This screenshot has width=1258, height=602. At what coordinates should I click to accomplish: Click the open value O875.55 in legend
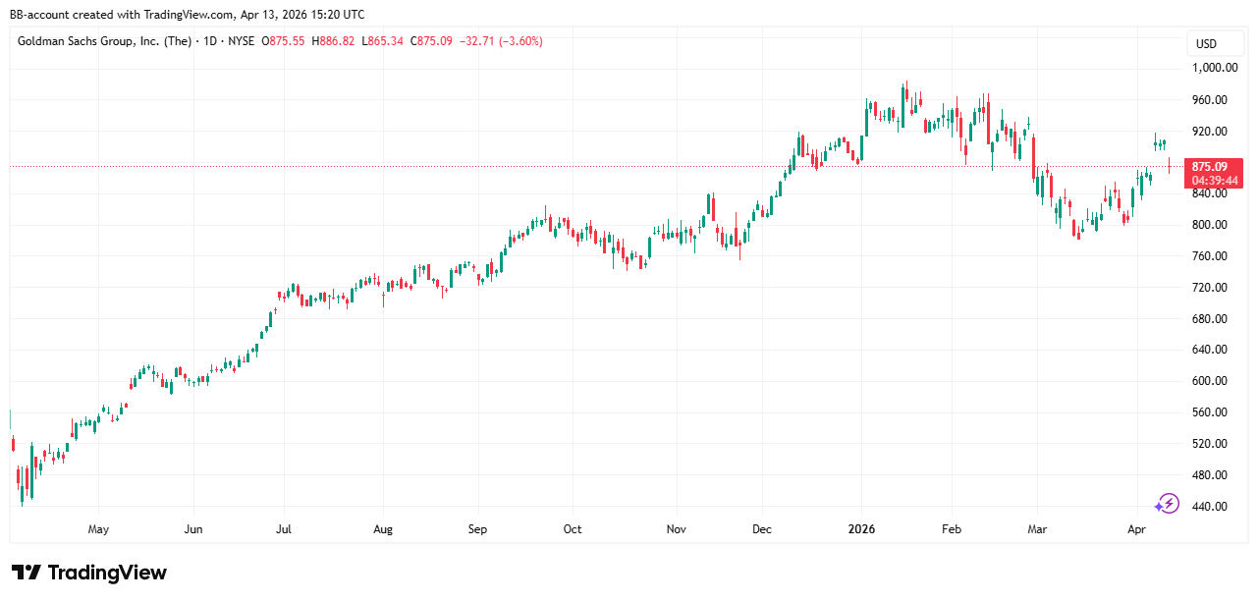pos(283,41)
